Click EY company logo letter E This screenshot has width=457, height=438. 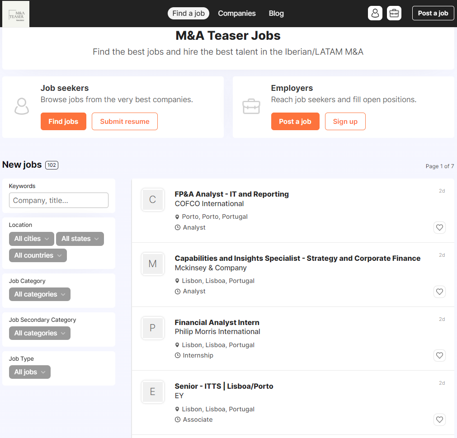153,391
